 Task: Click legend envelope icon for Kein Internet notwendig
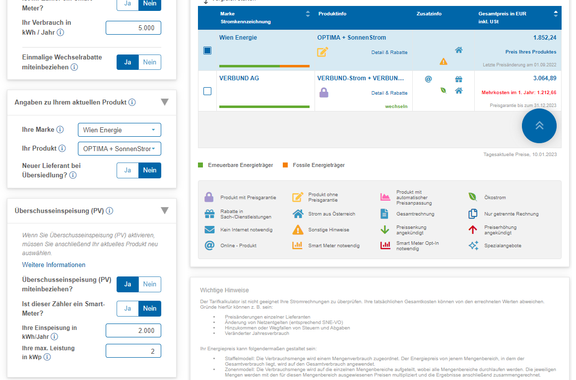[209, 229]
